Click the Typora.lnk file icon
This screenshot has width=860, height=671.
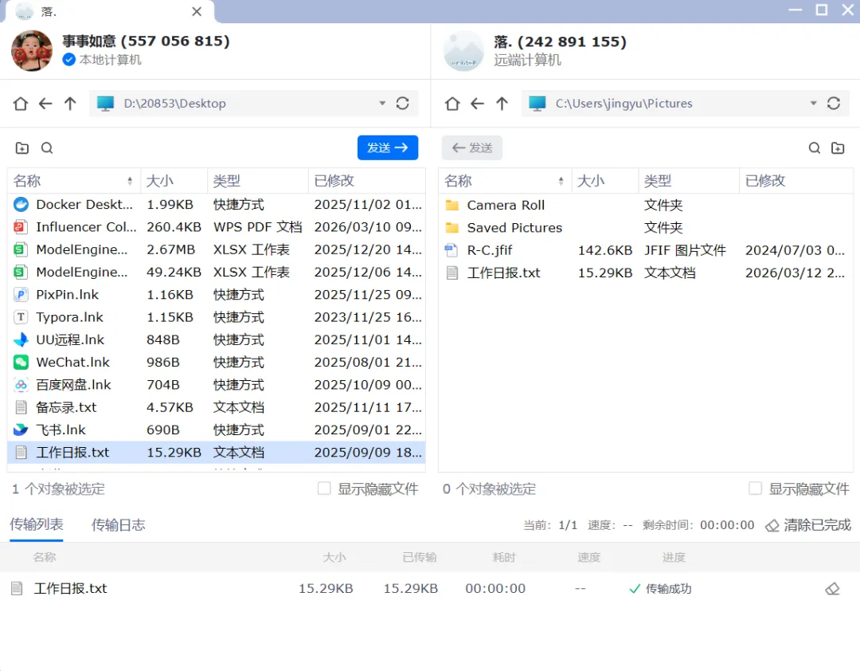pyautogui.click(x=21, y=317)
